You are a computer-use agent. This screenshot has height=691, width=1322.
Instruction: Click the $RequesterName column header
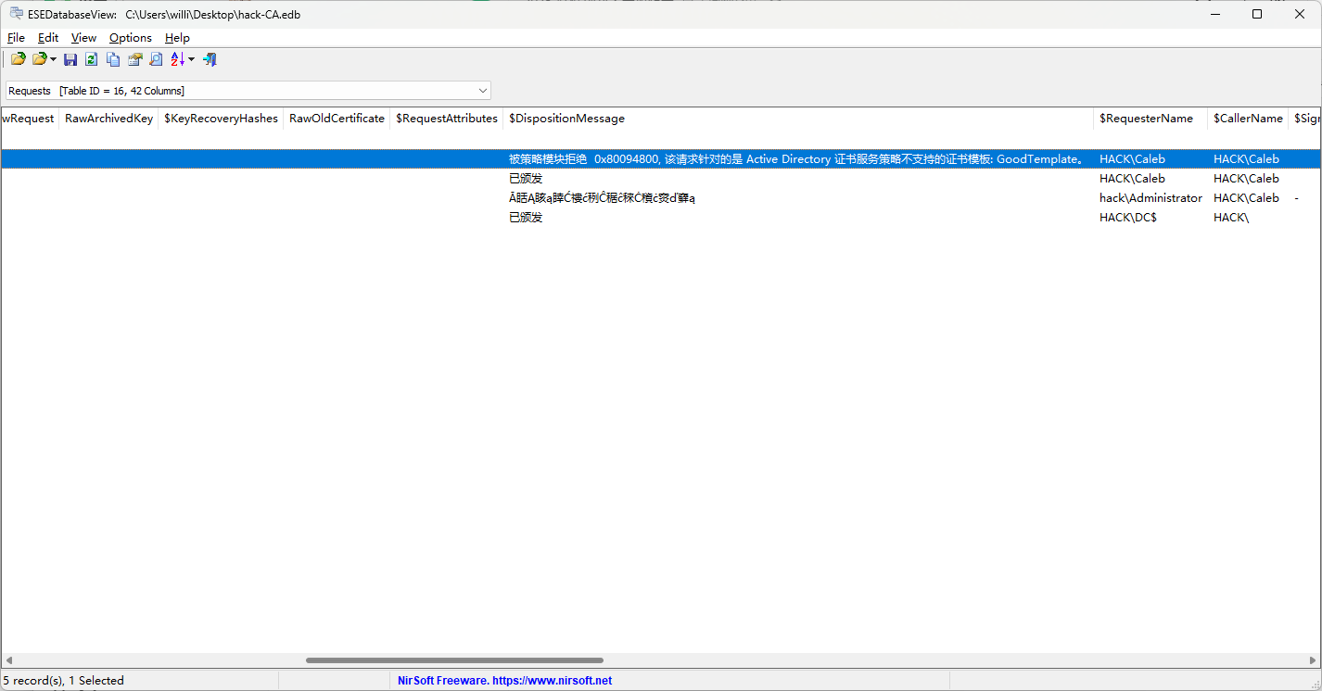click(1146, 119)
